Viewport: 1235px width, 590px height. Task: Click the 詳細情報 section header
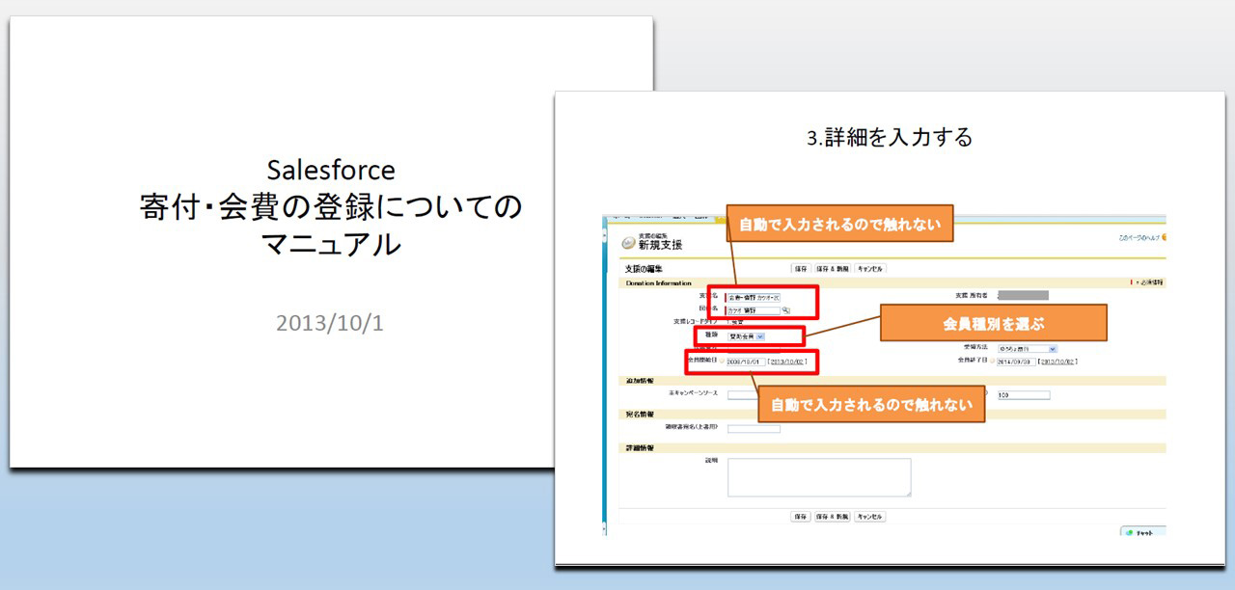point(892,448)
